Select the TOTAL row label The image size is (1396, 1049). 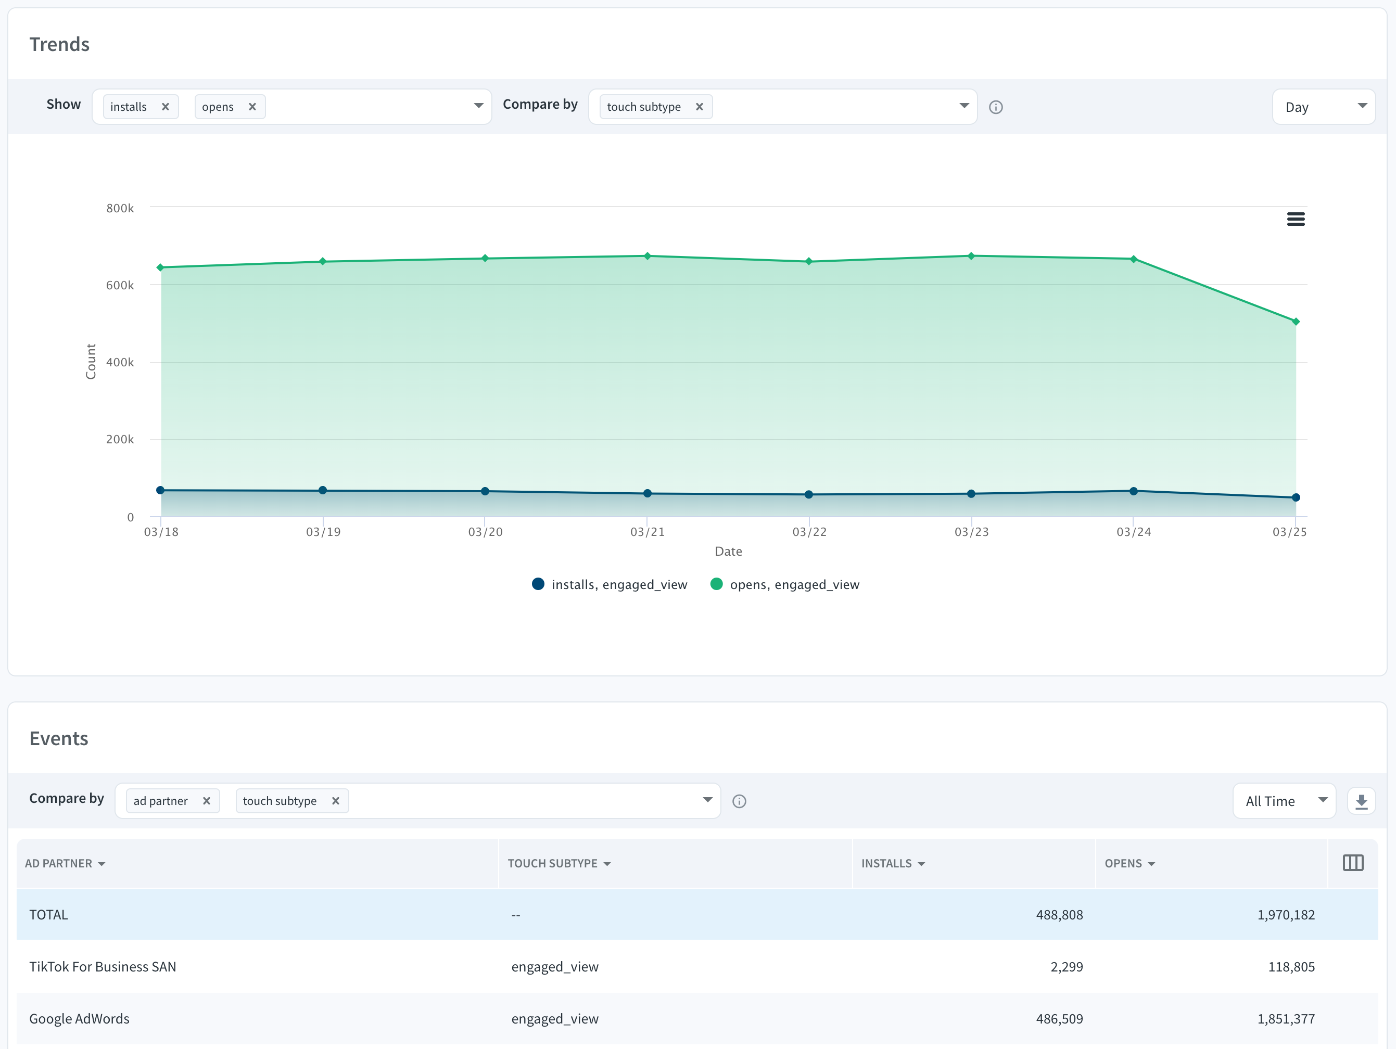pyautogui.click(x=48, y=915)
